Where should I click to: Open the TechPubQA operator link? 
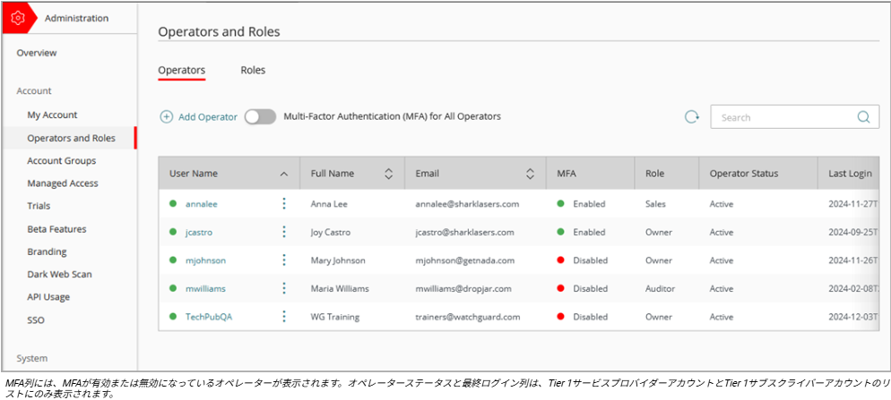208,317
